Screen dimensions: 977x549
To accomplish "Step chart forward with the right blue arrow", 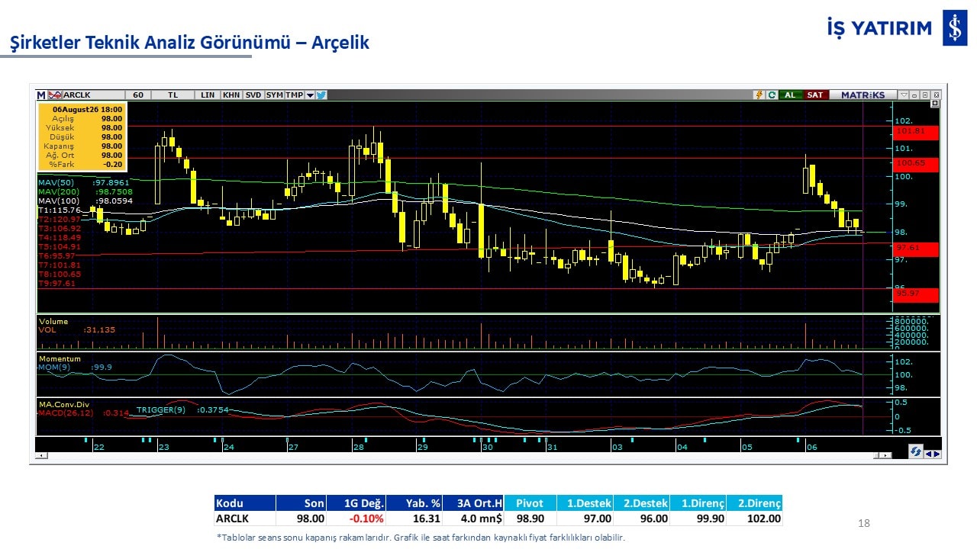I will pyautogui.click(x=936, y=454).
